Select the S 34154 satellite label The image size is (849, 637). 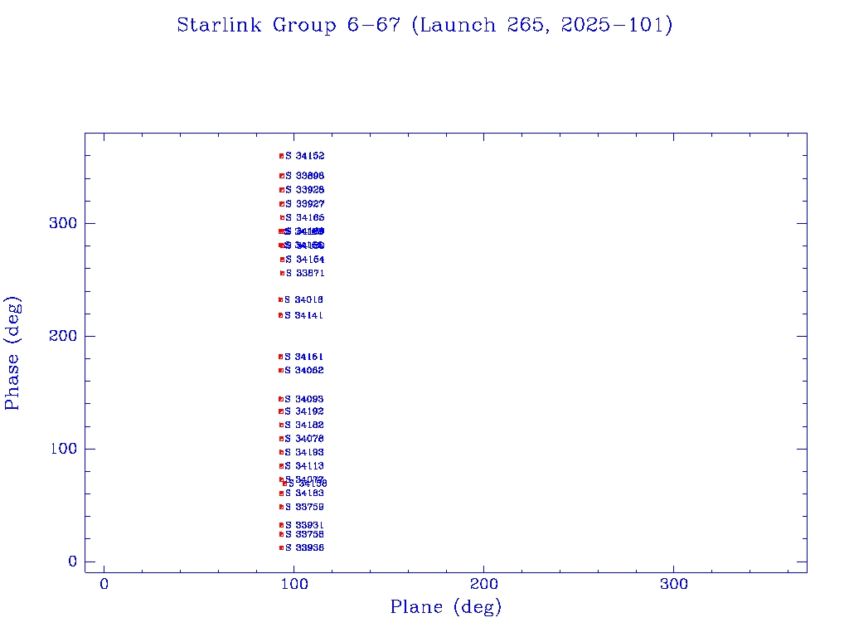[305, 260]
